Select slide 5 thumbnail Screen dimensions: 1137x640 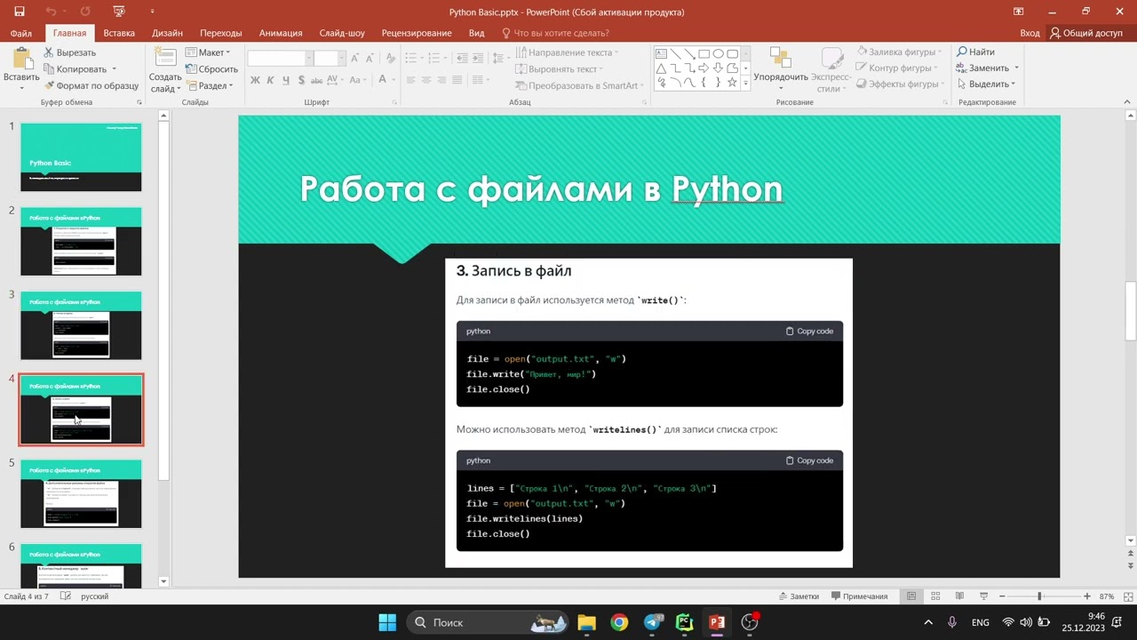[81, 494]
